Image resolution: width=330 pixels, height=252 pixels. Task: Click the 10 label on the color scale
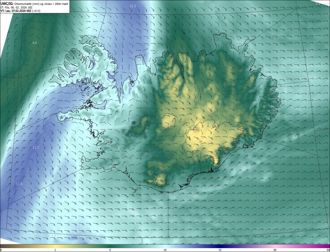pyautogui.click(x=165, y=250)
